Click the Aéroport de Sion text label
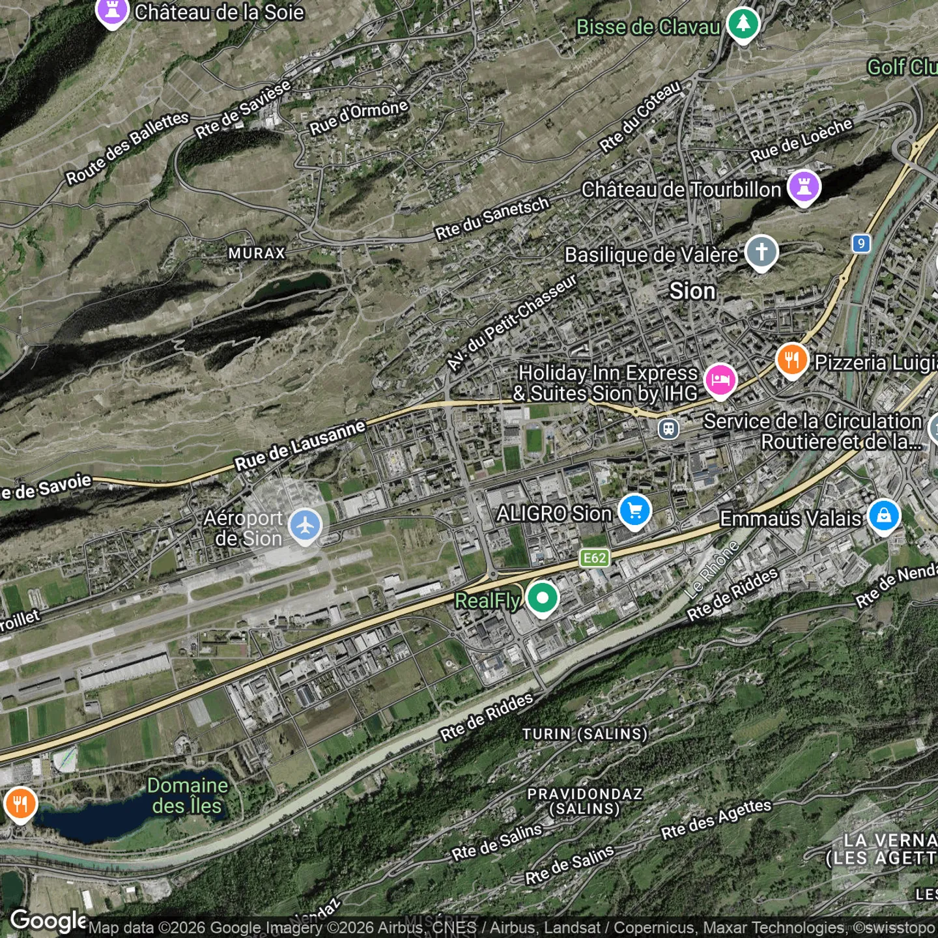This screenshot has height=938, width=938. click(x=243, y=528)
